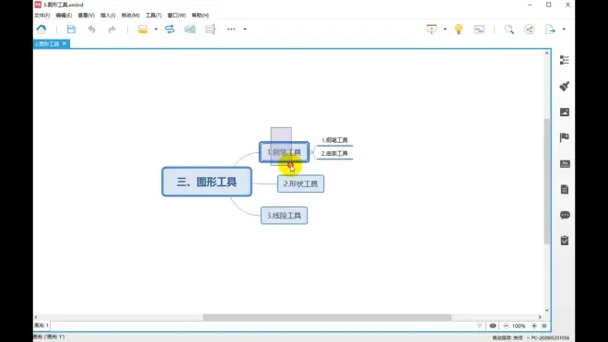608x342 pixels.
Task: Open the 文件(F) menu
Action: (x=41, y=15)
